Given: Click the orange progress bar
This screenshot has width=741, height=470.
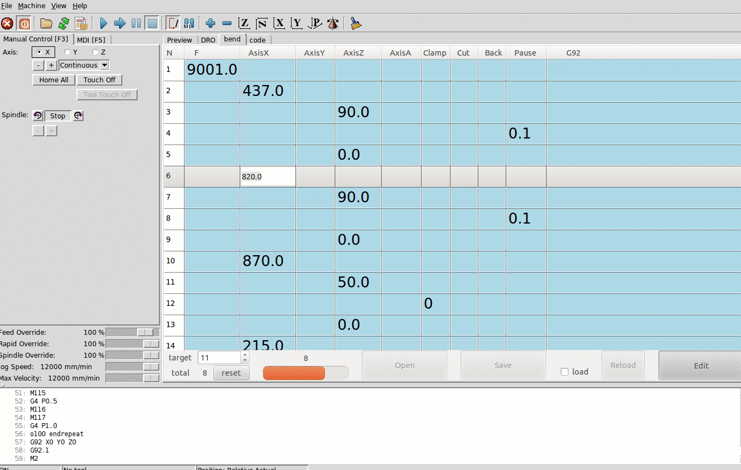Looking at the screenshot, I should click(x=305, y=373).
